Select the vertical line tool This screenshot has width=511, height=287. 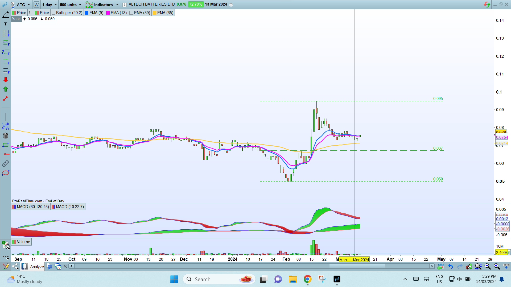6,117
